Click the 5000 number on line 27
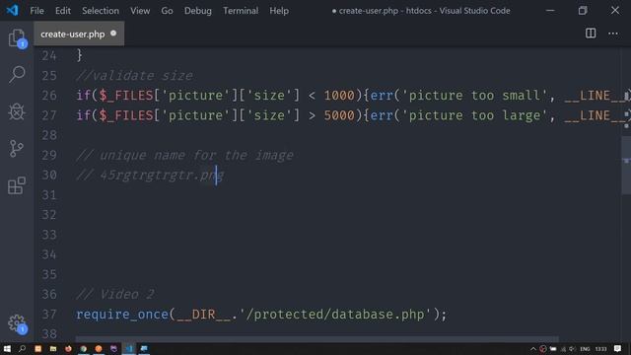Viewport: 631px width, 355px height. (339, 115)
